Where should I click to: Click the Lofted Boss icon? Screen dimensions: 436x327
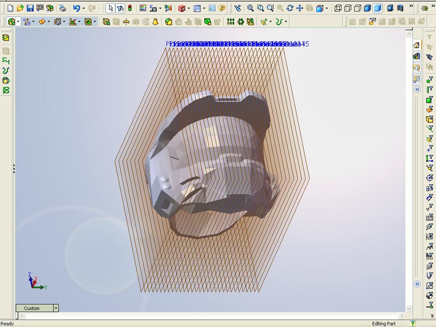point(155,22)
